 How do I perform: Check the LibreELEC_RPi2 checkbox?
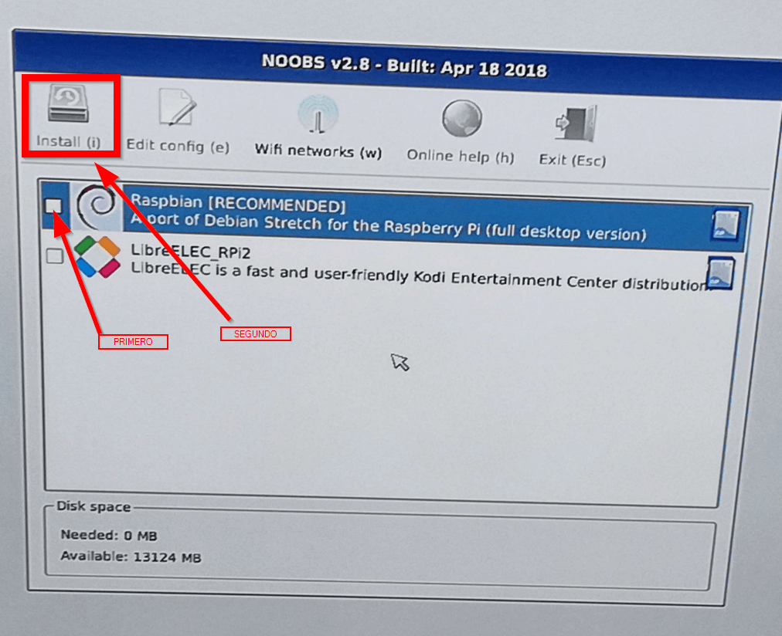pyautogui.click(x=54, y=256)
